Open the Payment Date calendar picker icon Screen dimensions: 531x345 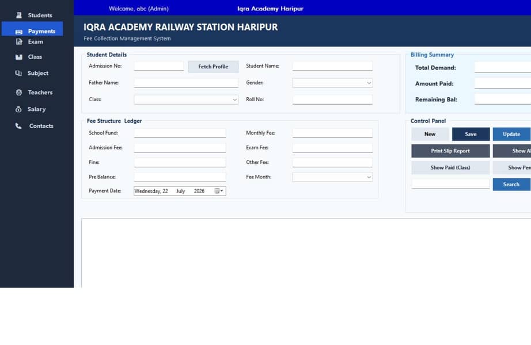[x=219, y=191]
